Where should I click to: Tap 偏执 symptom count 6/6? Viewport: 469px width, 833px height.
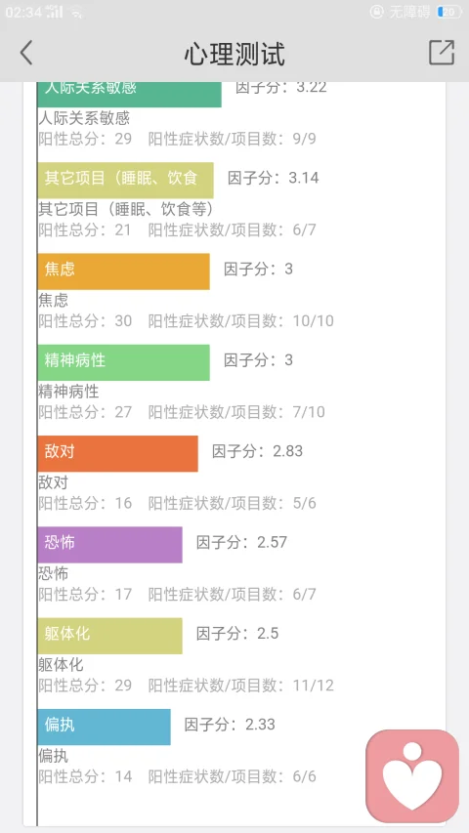tap(305, 776)
